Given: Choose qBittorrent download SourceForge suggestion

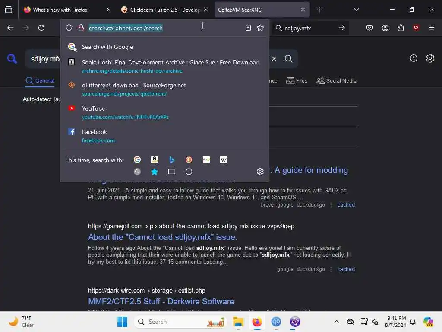Looking at the screenshot, I should coord(165,89).
